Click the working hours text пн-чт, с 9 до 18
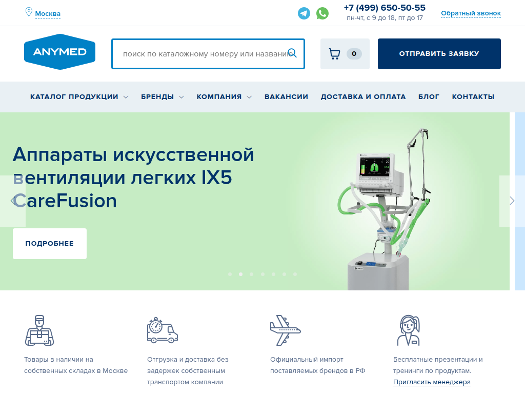The width and height of the screenshot is (525, 394). pos(385,18)
